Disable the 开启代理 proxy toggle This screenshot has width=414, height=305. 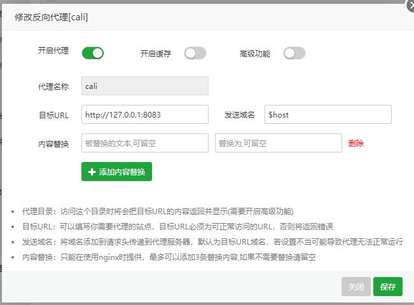93,53
